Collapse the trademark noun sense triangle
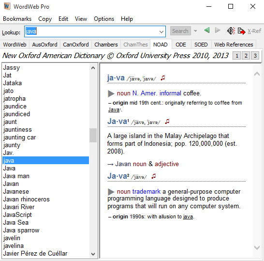 (111, 192)
